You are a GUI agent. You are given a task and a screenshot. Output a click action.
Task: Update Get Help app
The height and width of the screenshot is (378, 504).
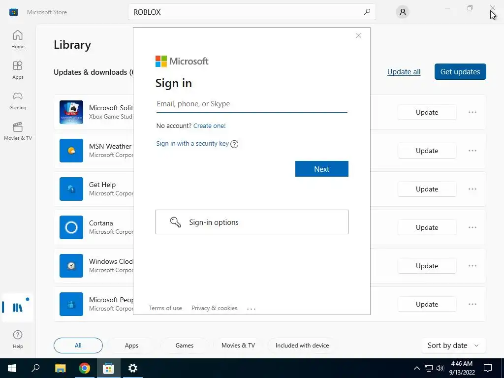[x=427, y=189]
